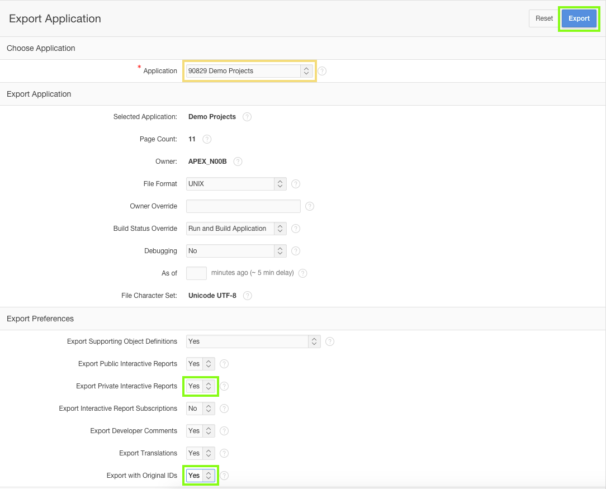
Task: Click the help icon next to Selected Application
Action: tap(247, 117)
